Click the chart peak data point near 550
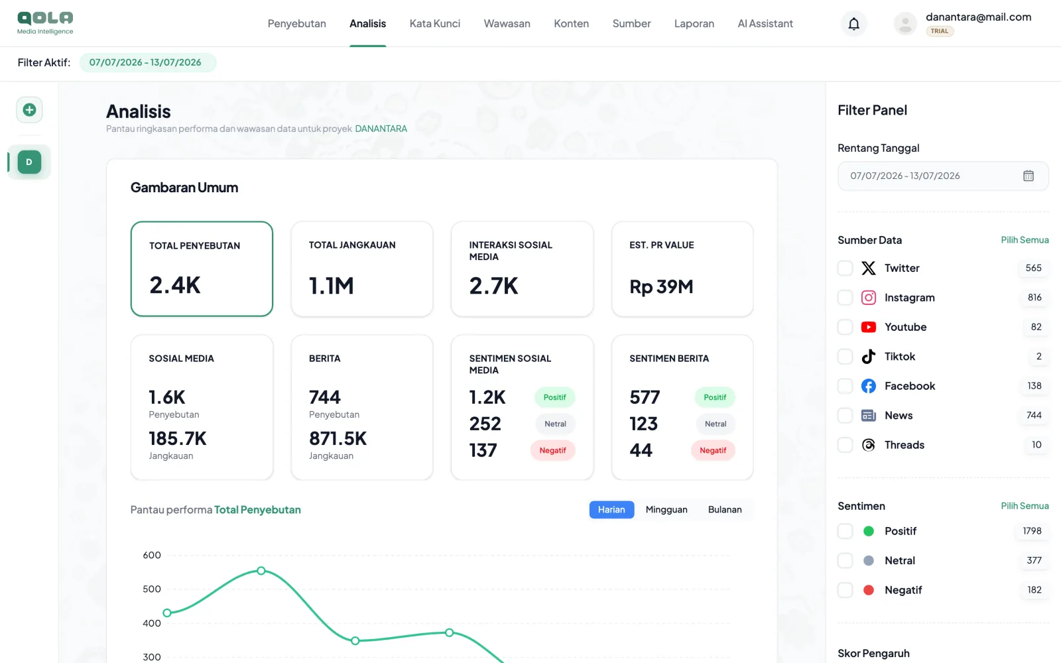 pos(261,571)
